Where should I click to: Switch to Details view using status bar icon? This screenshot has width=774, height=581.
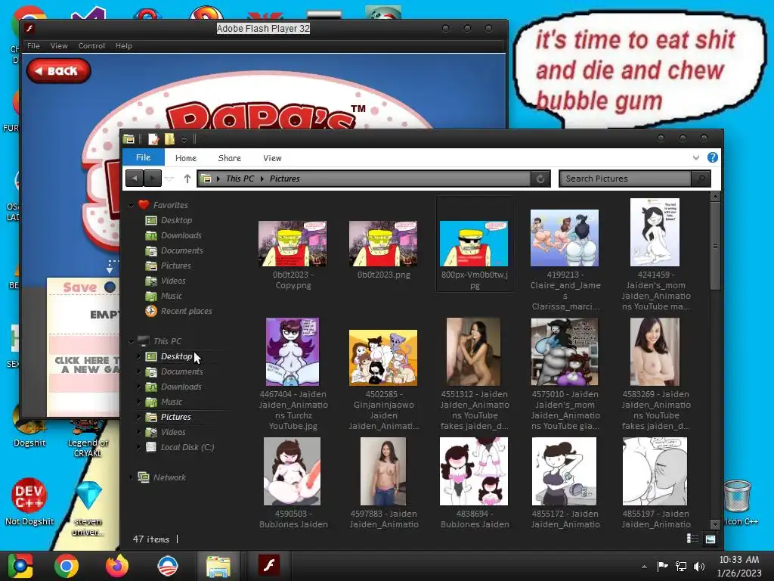click(692, 539)
